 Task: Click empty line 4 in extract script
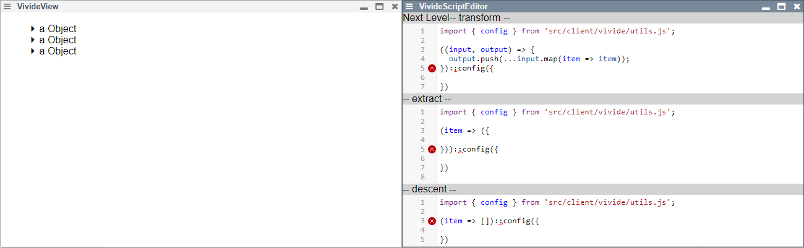pos(557,140)
